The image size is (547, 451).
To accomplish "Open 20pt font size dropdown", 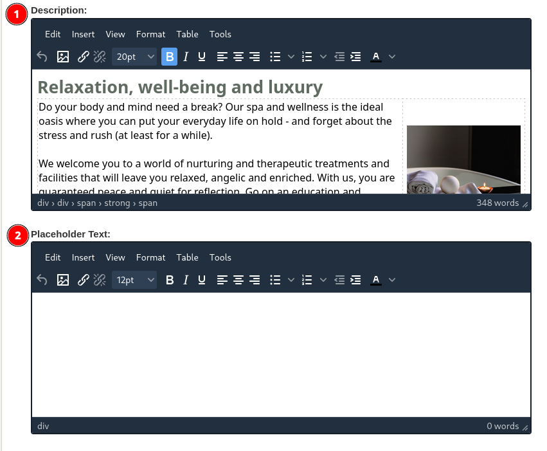I will [134, 57].
